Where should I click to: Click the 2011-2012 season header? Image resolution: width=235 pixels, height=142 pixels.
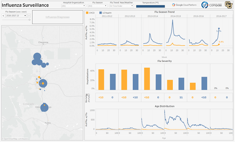point(107,16)
